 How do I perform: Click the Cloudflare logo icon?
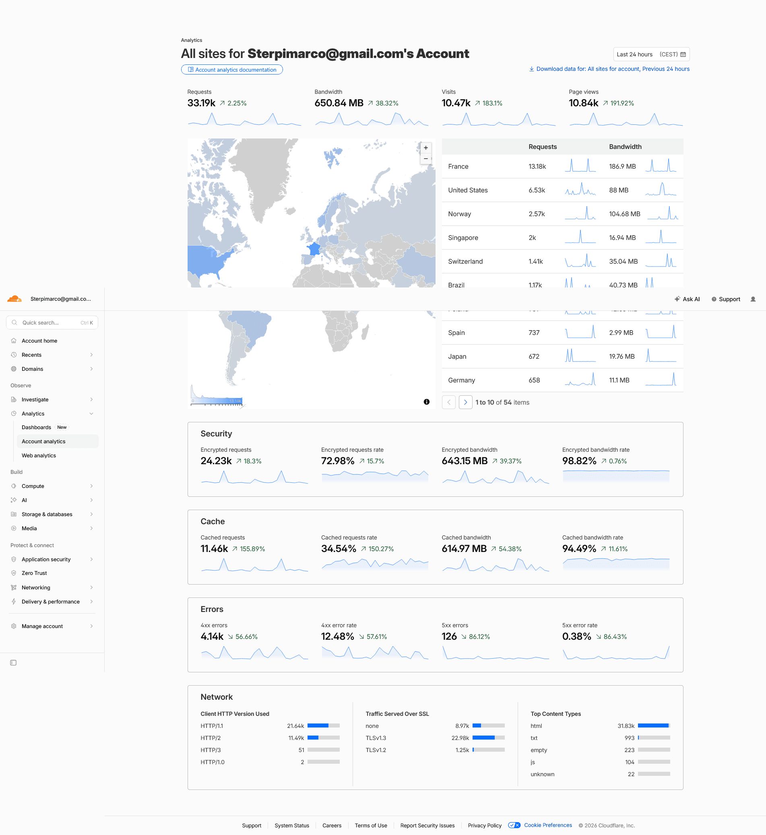(x=14, y=299)
